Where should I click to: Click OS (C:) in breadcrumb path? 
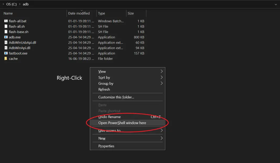12,4
